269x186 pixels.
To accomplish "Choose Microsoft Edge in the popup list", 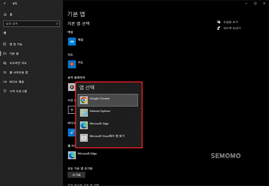I will click(x=108, y=125).
